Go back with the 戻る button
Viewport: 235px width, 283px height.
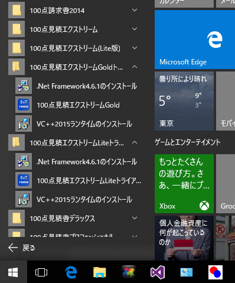pos(22,248)
